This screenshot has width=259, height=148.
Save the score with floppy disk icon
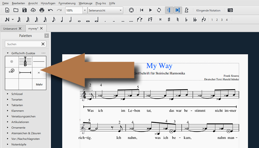click(25, 10)
